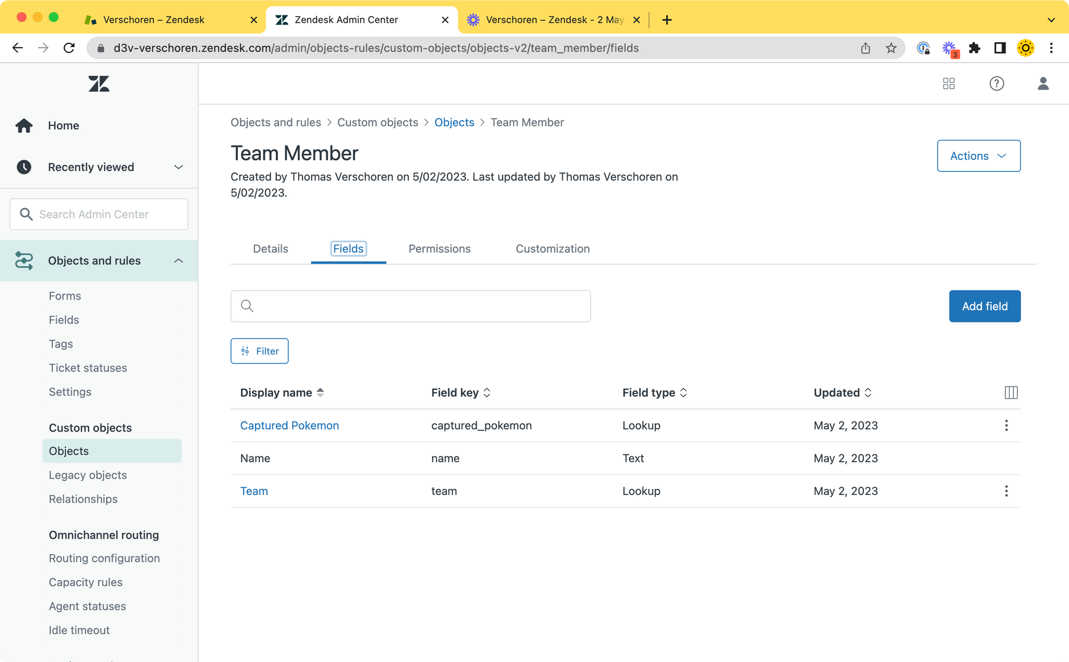Viewport: 1069px width, 662px height.
Task: Click the Zendesk logo in sidebar
Action: pyautogui.click(x=99, y=84)
